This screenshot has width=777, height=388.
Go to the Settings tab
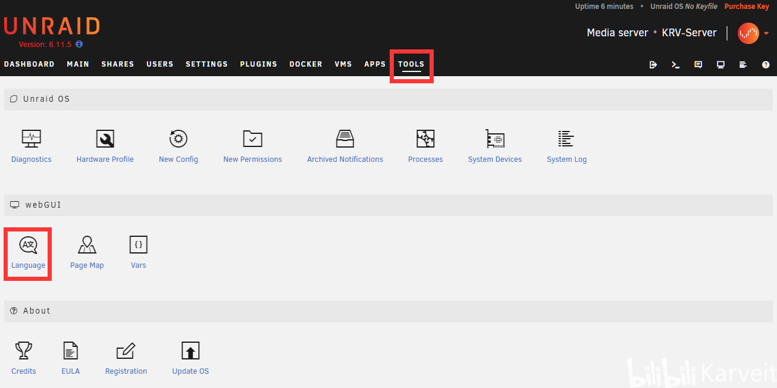pyautogui.click(x=206, y=64)
